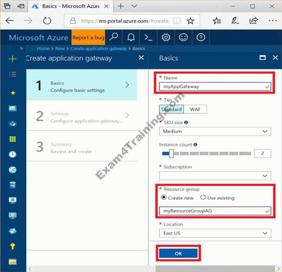Open Azure Cloud Shell icon
Viewport: 282px width, 272px height.
(148, 37)
